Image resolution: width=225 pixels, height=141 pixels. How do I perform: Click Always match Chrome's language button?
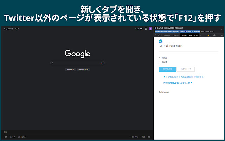click(x=167, y=31)
